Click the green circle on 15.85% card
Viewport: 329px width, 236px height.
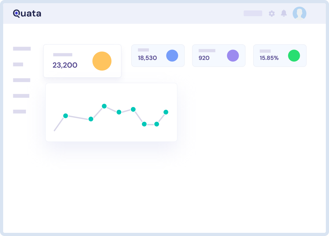pos(294,56)
